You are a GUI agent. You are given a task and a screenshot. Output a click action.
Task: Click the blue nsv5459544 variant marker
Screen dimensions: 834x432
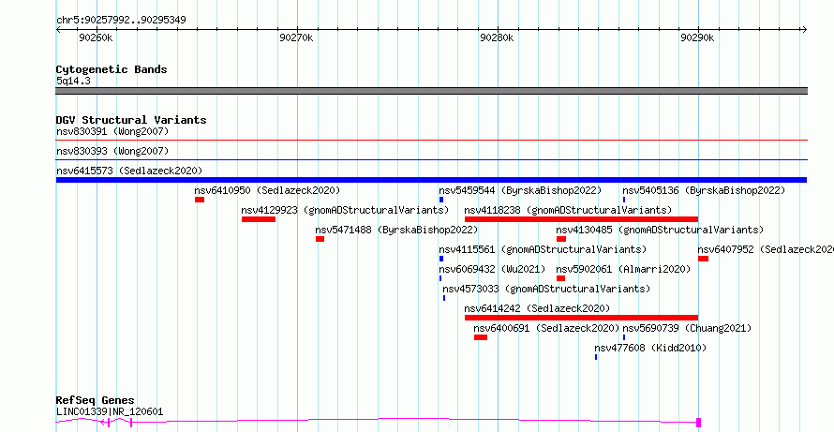(x=441, y=200)
